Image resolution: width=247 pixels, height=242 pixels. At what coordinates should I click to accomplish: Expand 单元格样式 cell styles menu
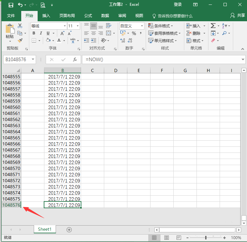pos(162,41)
